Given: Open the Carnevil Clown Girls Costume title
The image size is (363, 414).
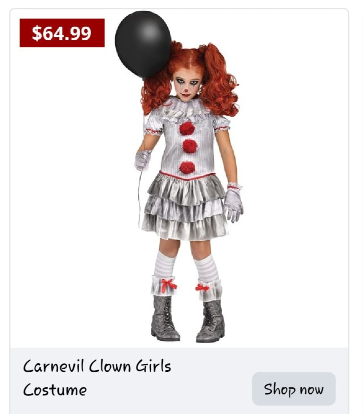Looking at the screenshot, I should 97,377.
